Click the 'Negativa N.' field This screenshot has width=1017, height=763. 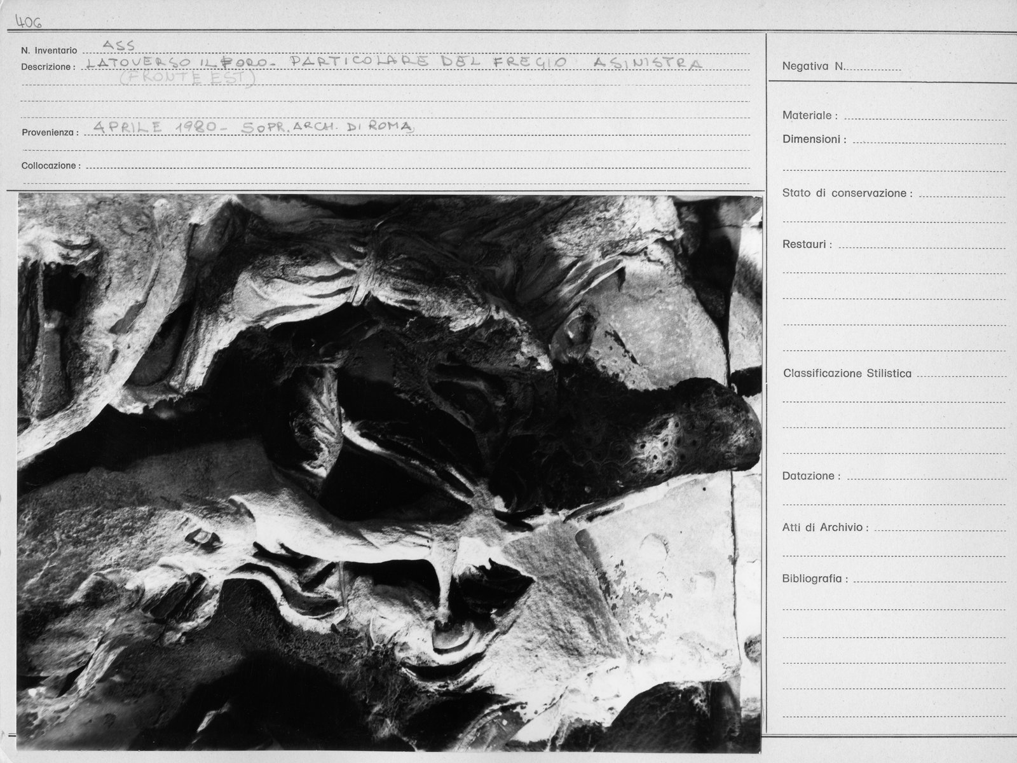coord(842,66)
